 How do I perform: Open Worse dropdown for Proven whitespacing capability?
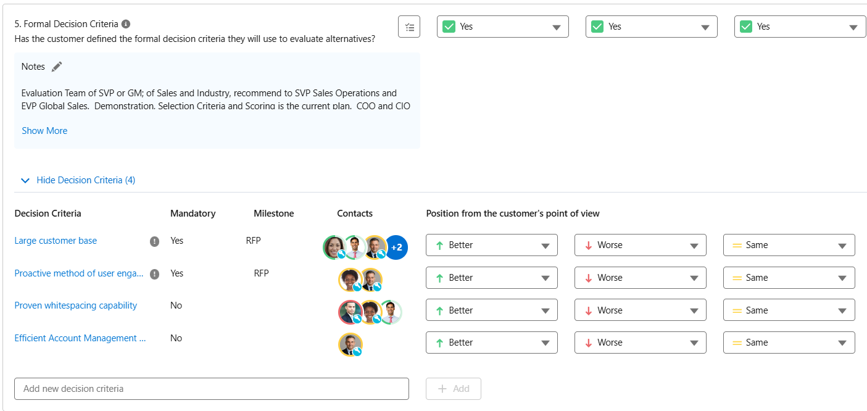pyautogui.click(x=640, y=310)
